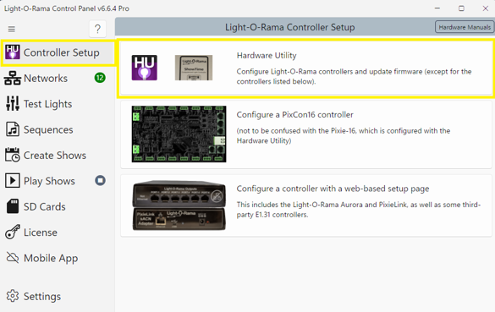Click the hamburger menu icon
Viewport: 495px width, 312px height.
tap(12, 29)
